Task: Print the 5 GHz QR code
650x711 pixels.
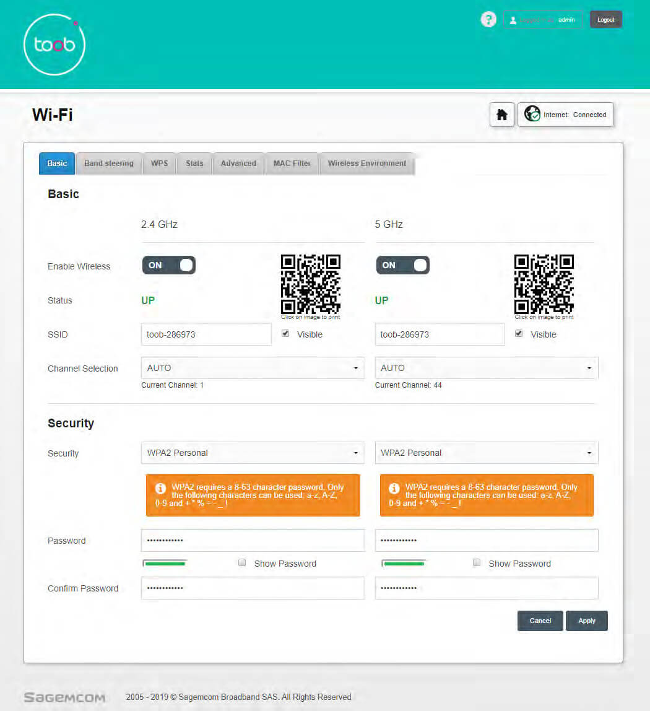Action: [544, 284]
